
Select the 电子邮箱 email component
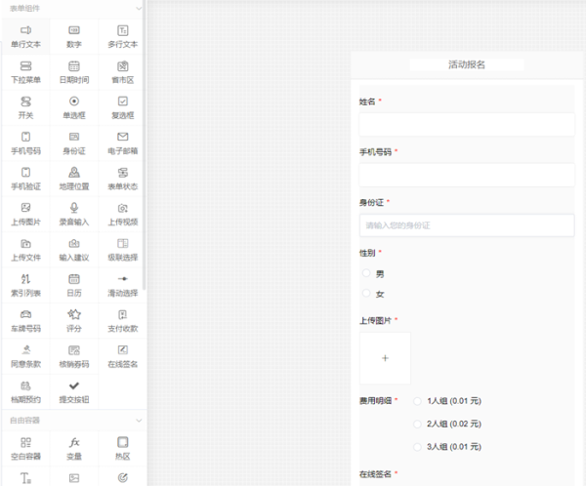pyautogui.click(x=123, y=143)
